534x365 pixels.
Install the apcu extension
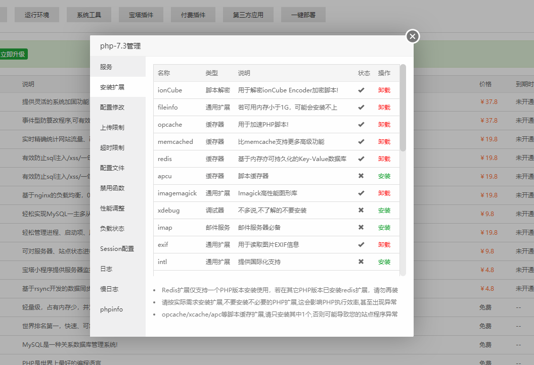click(384, 176)
